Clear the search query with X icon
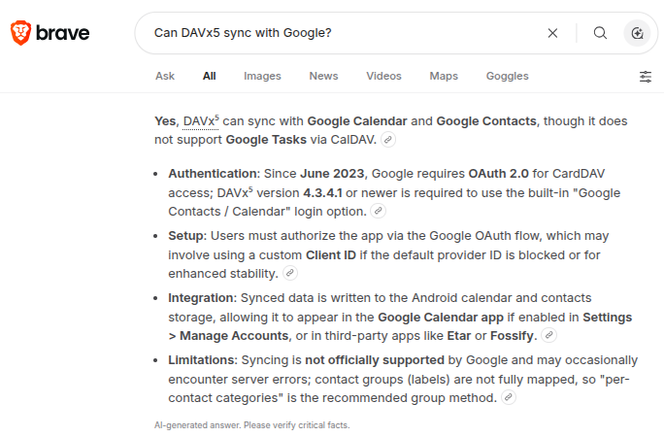 coord(552,33)
